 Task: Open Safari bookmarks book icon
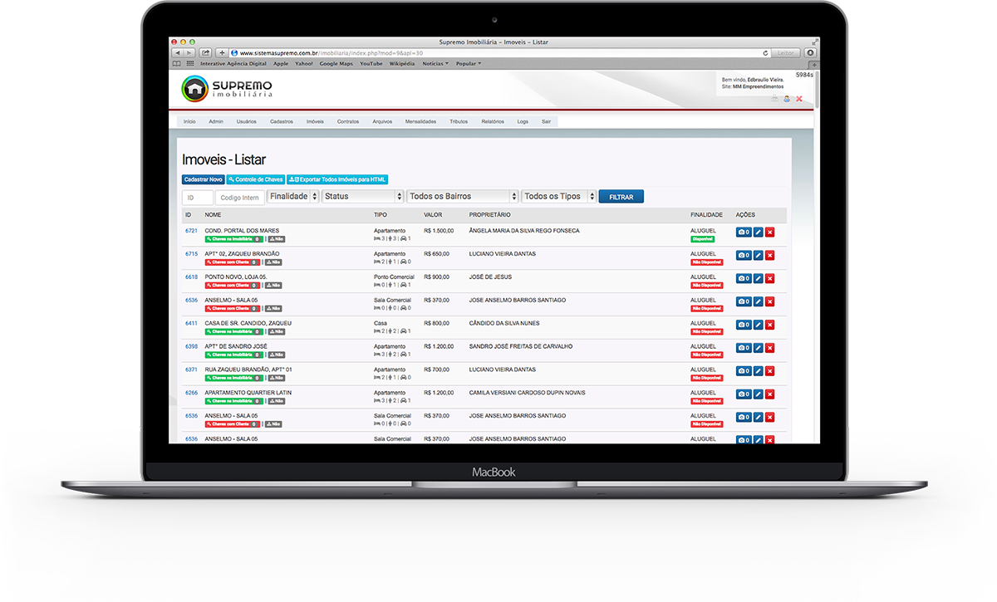pyautogui.click(x=176, y=63)
